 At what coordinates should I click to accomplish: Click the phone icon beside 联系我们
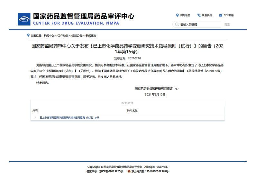[x=199, y=15]
